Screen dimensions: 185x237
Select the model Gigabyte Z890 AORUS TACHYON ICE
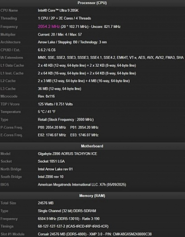(67, 154)
